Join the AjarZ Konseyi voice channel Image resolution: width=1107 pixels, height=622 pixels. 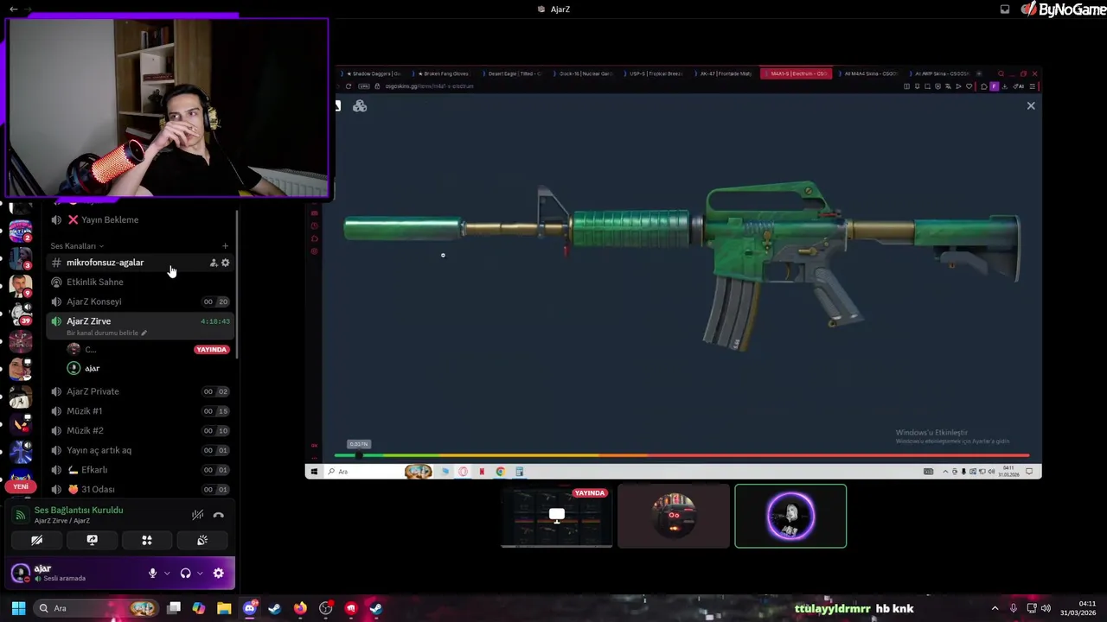coord(139,301)
